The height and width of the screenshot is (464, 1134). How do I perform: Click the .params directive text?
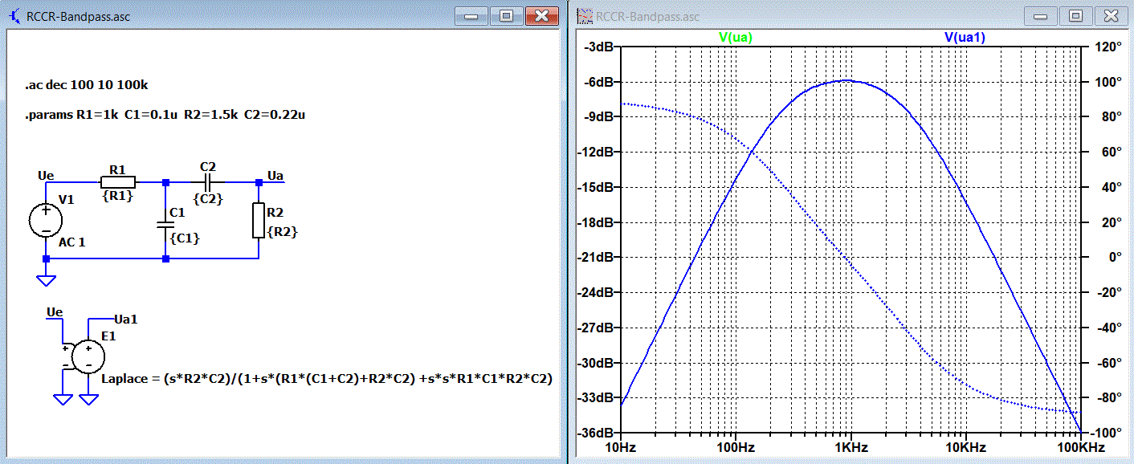165,115
